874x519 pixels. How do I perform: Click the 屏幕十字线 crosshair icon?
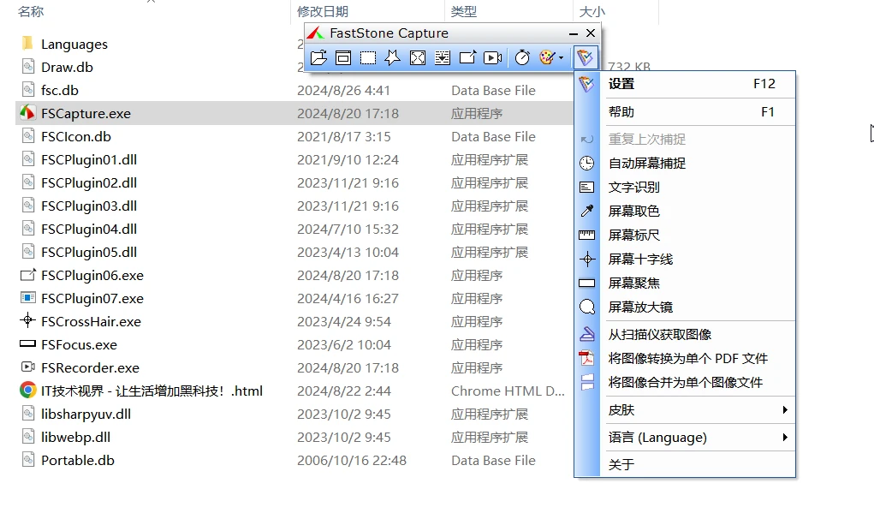(x=587, y=259)
